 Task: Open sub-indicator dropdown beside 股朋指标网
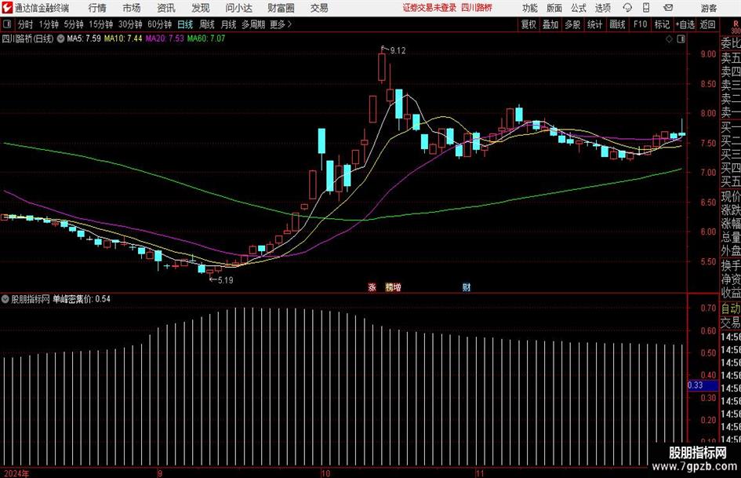(5, 299)
